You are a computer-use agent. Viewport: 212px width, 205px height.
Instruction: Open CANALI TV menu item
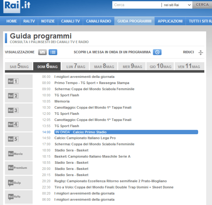tap(70, 21)
